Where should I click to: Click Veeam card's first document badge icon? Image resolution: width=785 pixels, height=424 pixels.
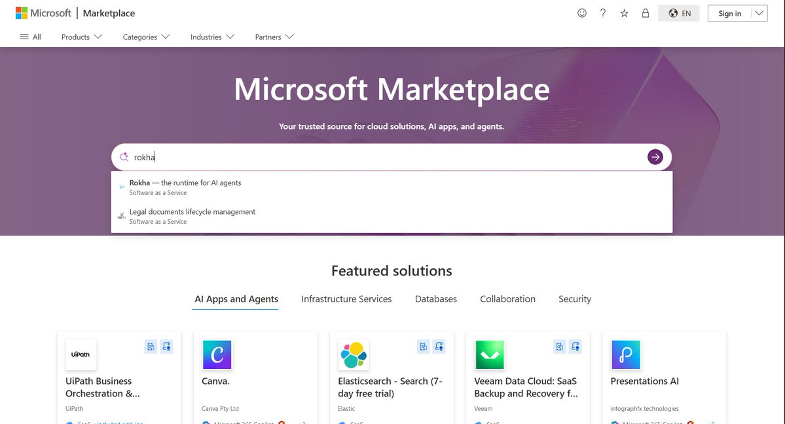(560, 346)
